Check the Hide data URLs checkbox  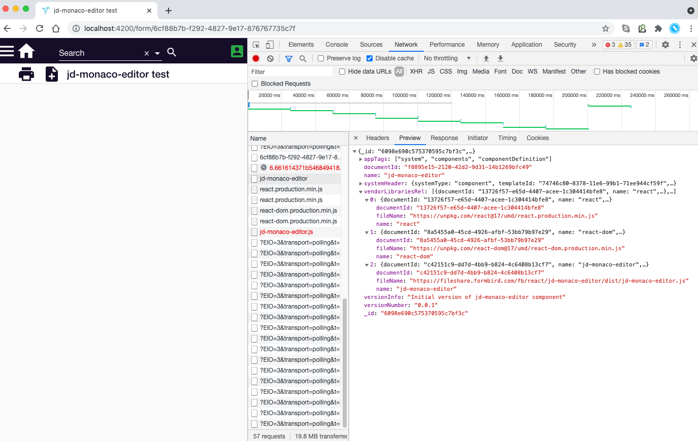342,72
